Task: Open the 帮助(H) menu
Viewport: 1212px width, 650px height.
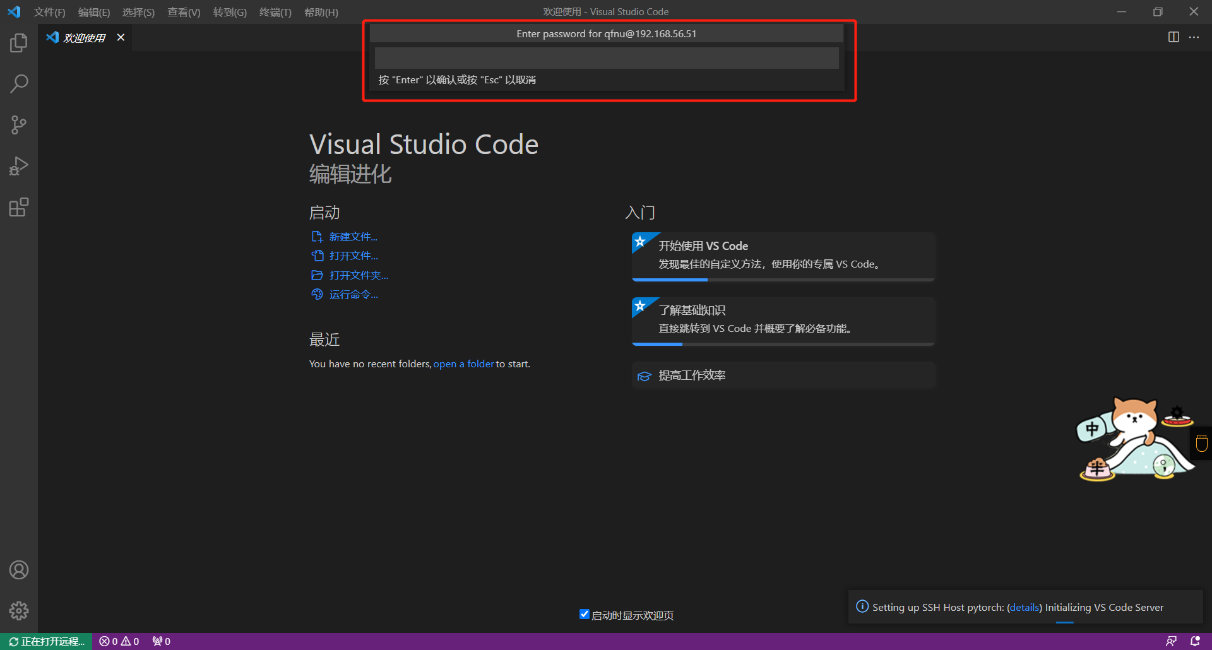Action: [x=321, y=12]
